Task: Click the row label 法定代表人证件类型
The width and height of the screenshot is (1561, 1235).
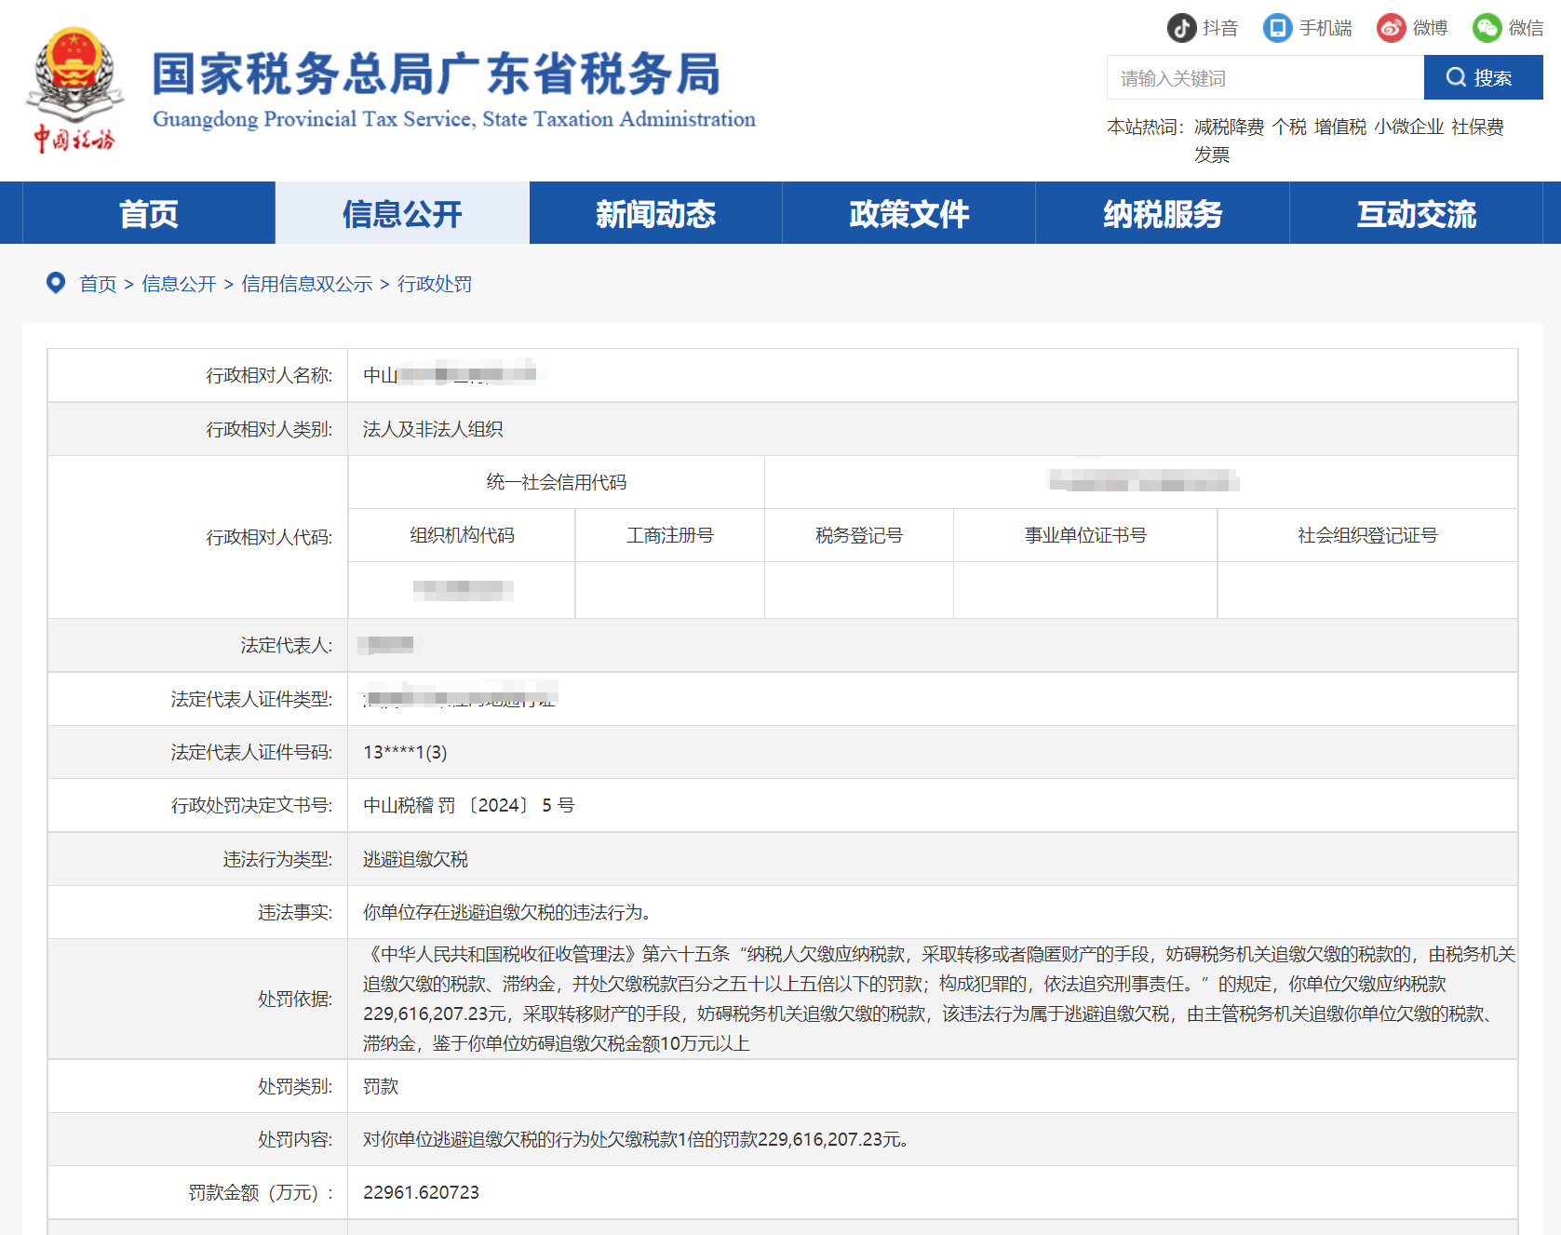Action: point(251,699)
